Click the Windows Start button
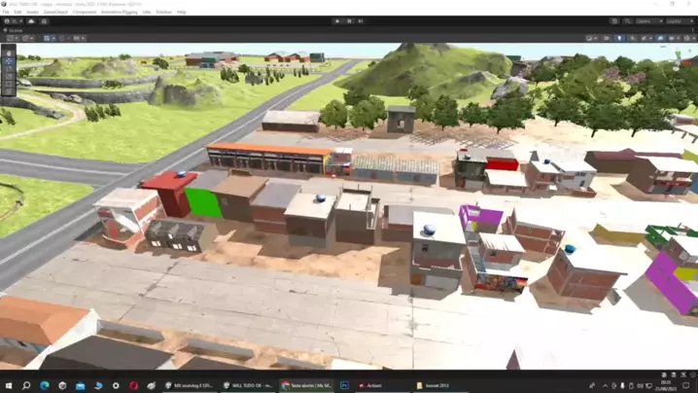Image resolution: width=698 pixels, height=393 pixels. point(8,385)
